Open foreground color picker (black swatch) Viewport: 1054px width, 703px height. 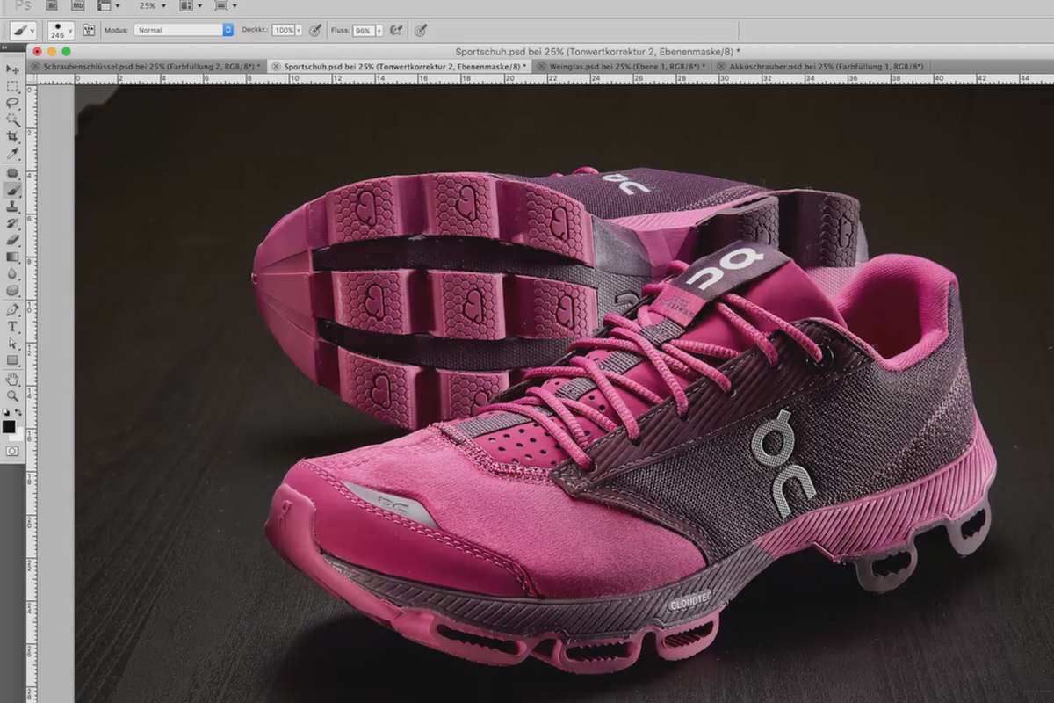tap(9, 426)
